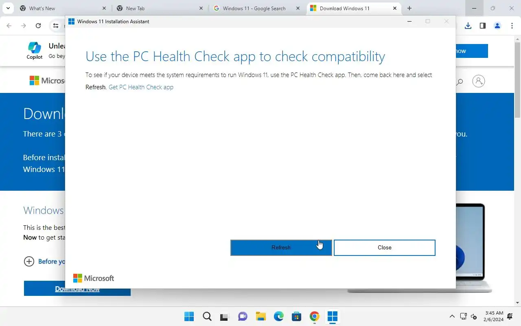The width and height of the screenshot is (521, 326).
Task: Click the Microsoft logo on the webpage header
Action: (47, 81)
